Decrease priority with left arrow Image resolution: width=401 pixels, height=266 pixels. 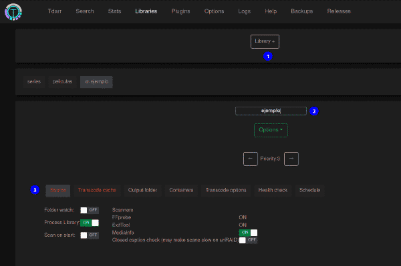point(251,159)
